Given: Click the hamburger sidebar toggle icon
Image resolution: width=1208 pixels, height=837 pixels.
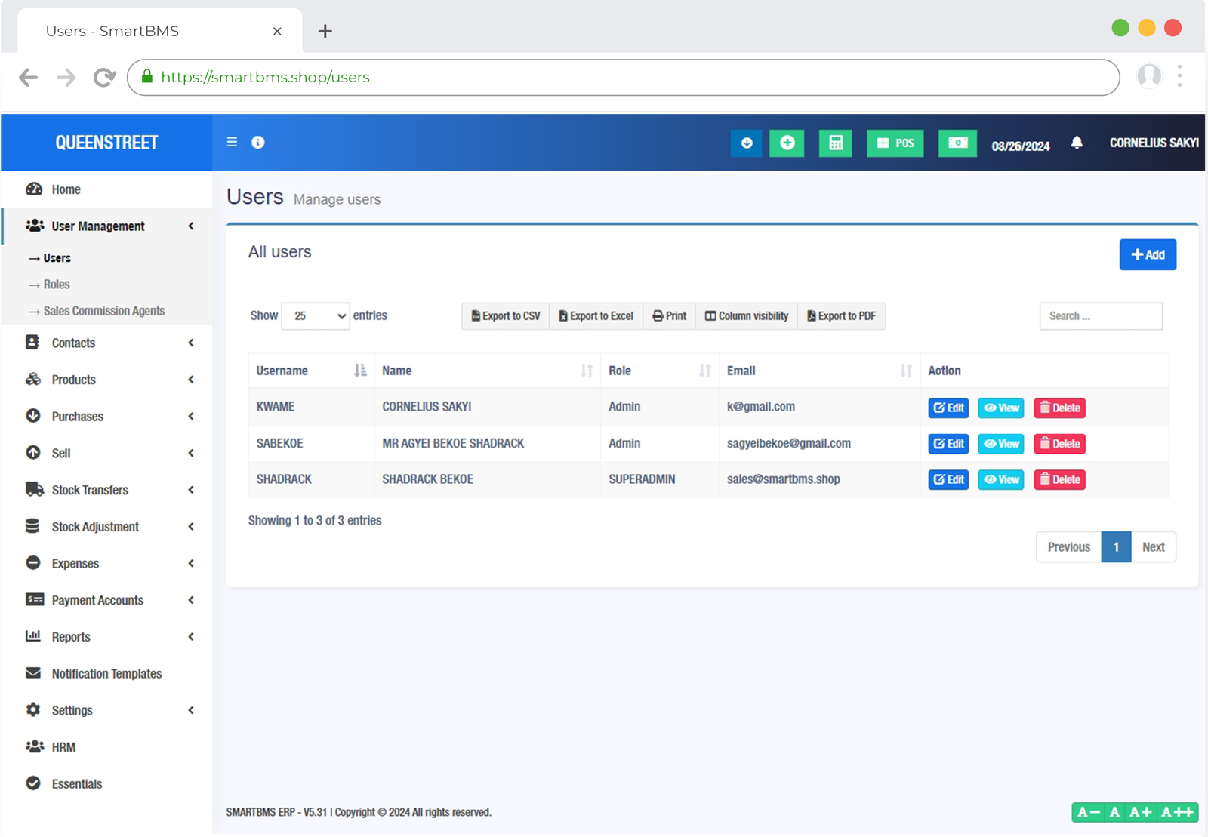Looking at the screenshot, I should click(x=232, y=142).
